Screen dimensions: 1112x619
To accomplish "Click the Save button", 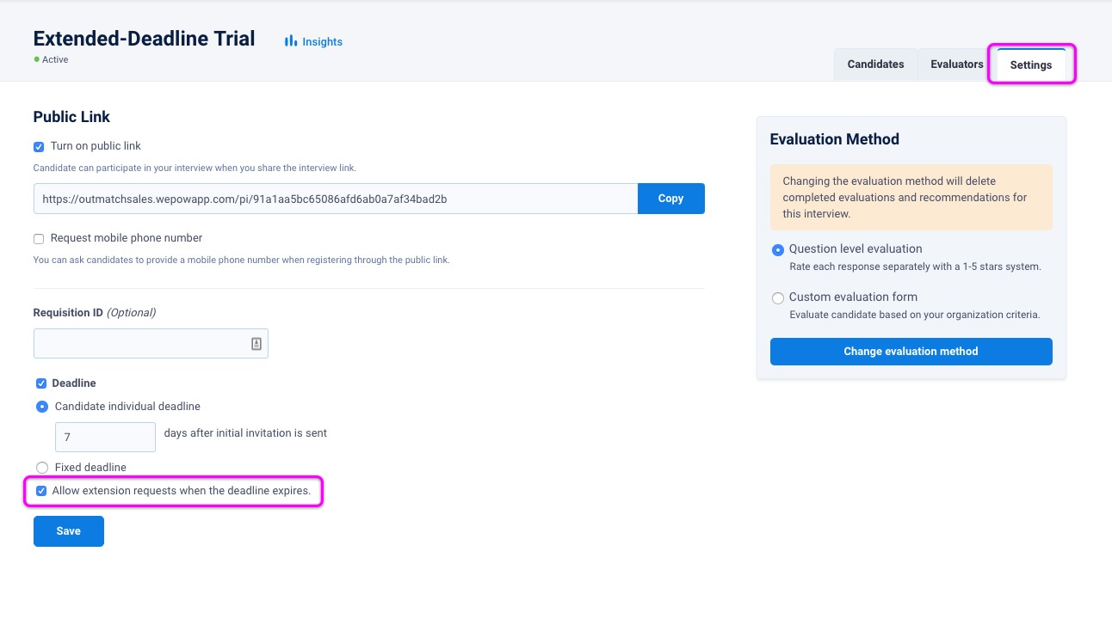I will point(69,531).
